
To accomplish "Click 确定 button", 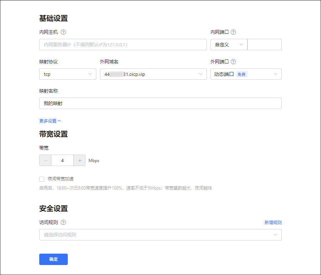I will click(53, 259).
